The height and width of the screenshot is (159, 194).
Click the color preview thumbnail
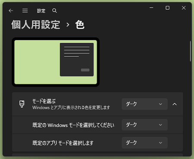coord(56,62)
